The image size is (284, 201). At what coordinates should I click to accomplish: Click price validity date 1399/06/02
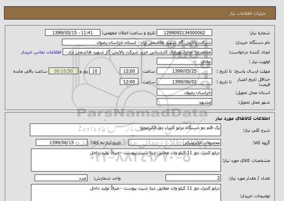click(x=184, y=82)
